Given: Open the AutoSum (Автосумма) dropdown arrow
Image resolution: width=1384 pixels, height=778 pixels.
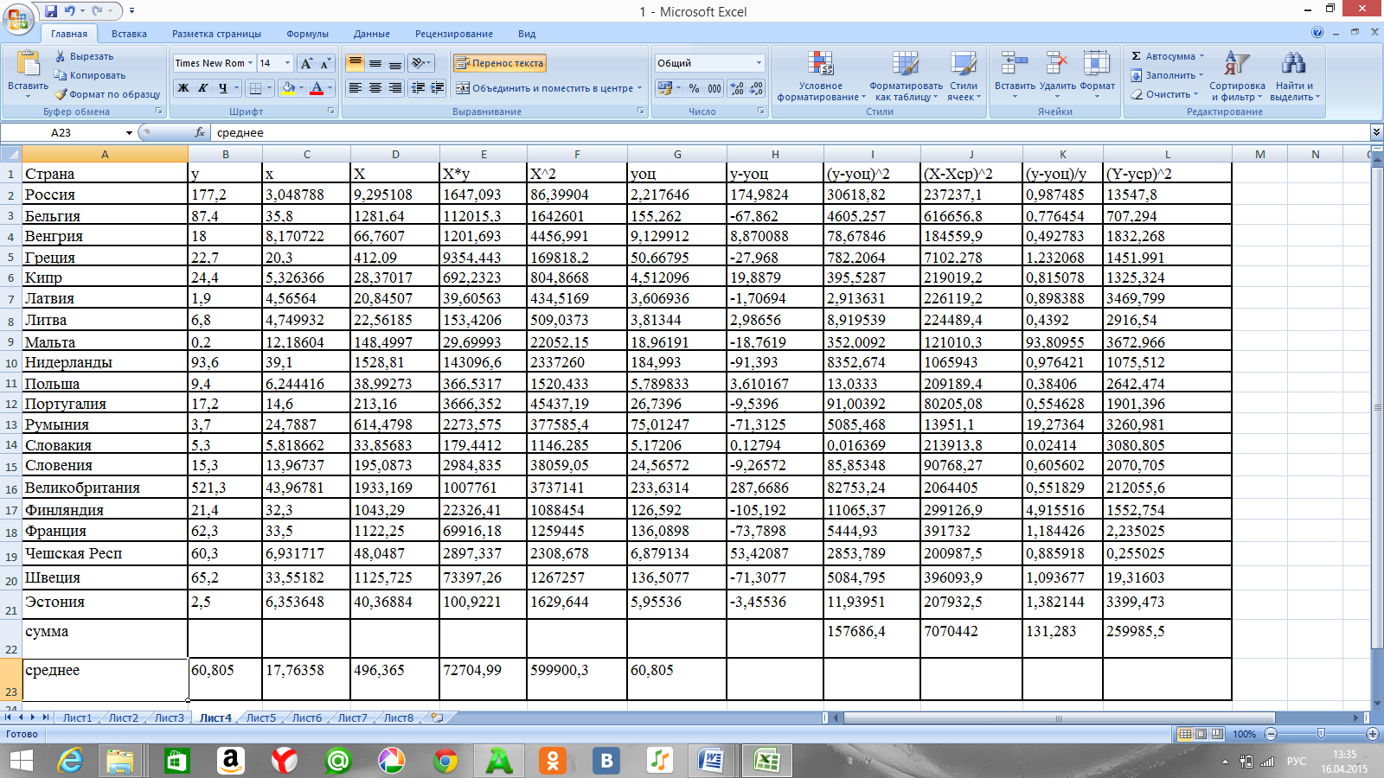Looking at the screenshot, I should [1201, 56].
